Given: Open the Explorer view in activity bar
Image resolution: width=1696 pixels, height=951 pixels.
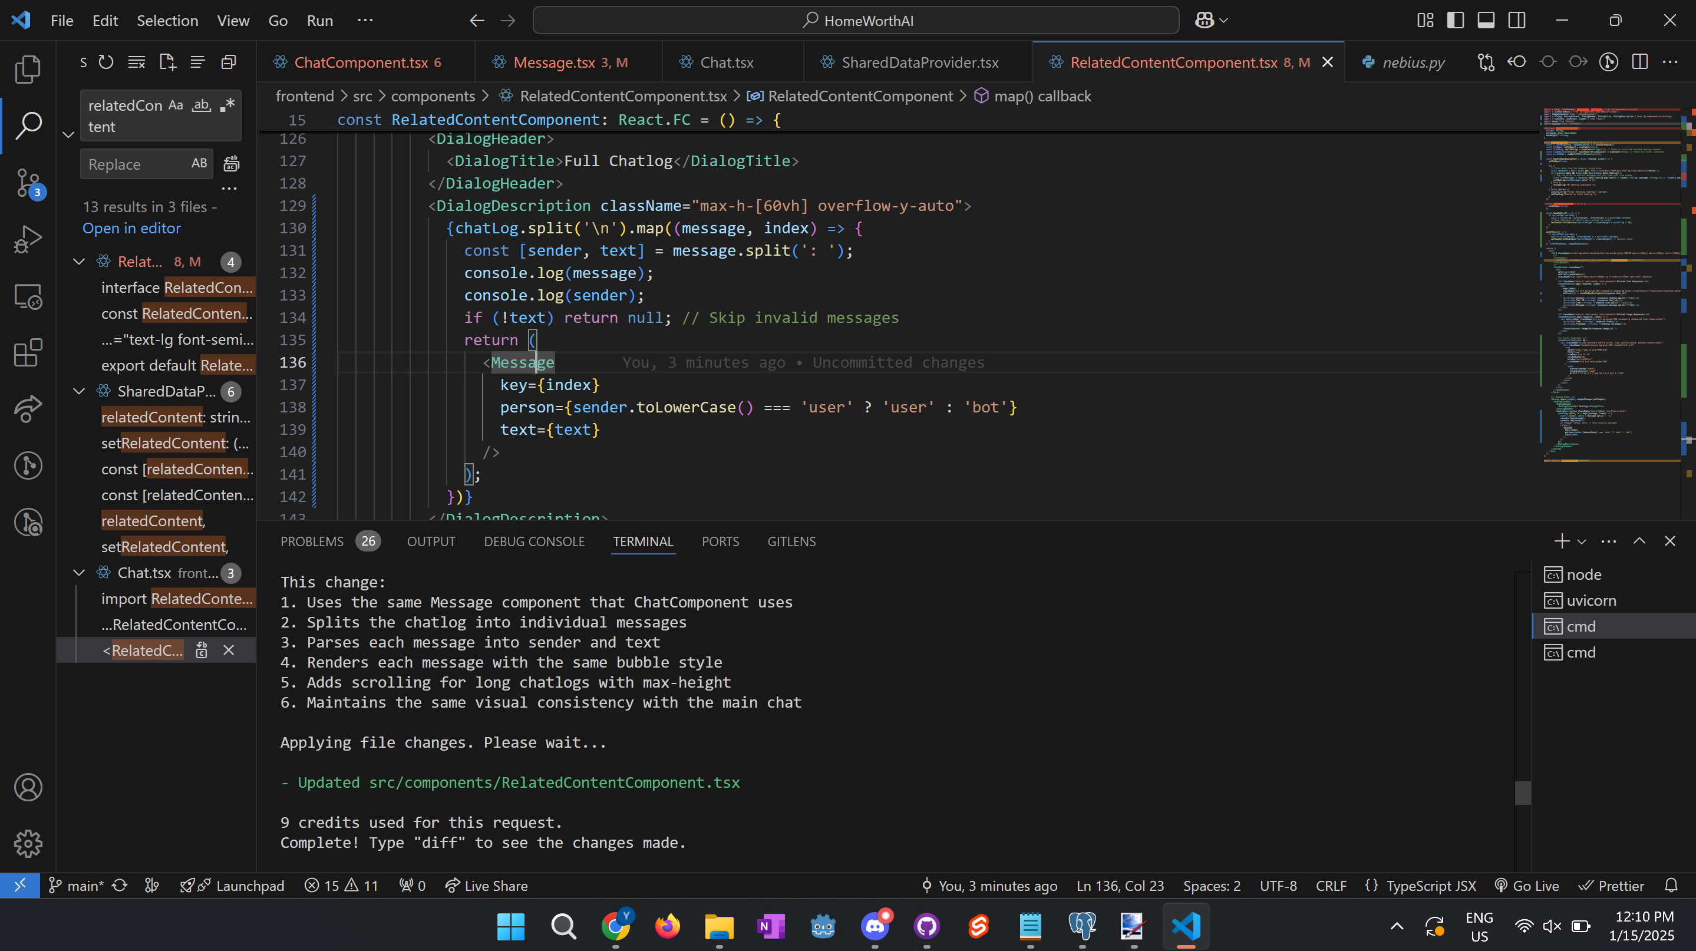Looking at the screenshot, I should [x=28, y=68].
